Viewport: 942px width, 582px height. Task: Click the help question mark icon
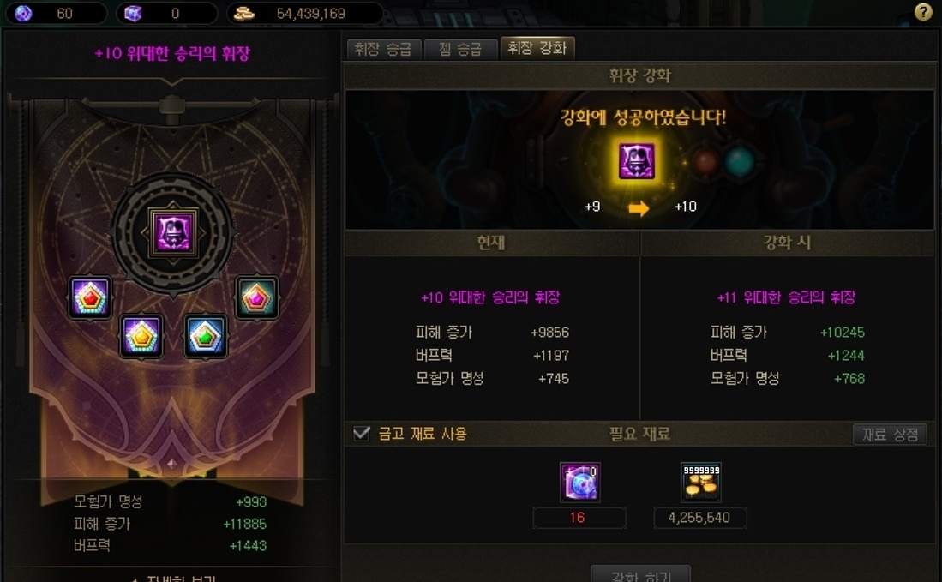click(x=923, y=12)
